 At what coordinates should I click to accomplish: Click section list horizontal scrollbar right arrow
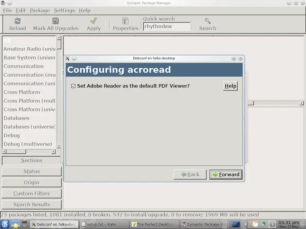point(54,152)
